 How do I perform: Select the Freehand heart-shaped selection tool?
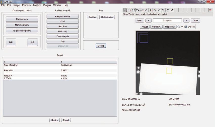coord(138,10)
